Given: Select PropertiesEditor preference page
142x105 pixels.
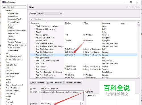Looking at the screenshot, I should click(12, 88).
